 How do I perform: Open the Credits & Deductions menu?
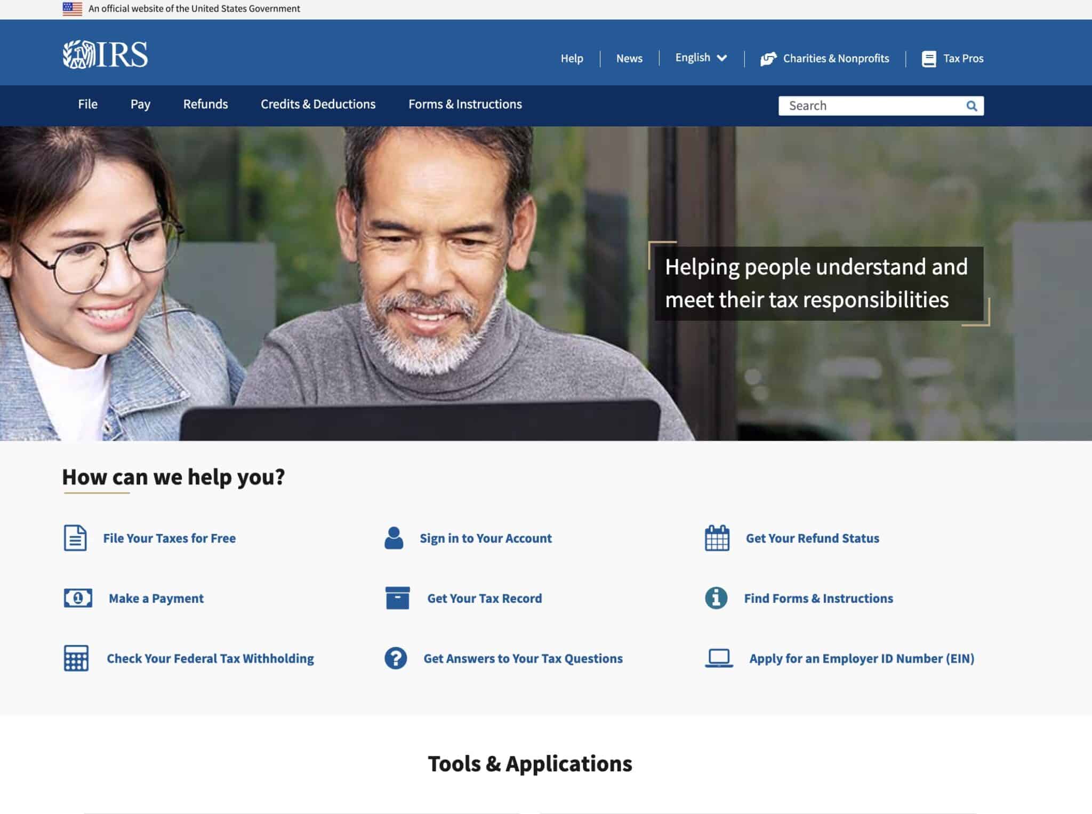[318, 104]
